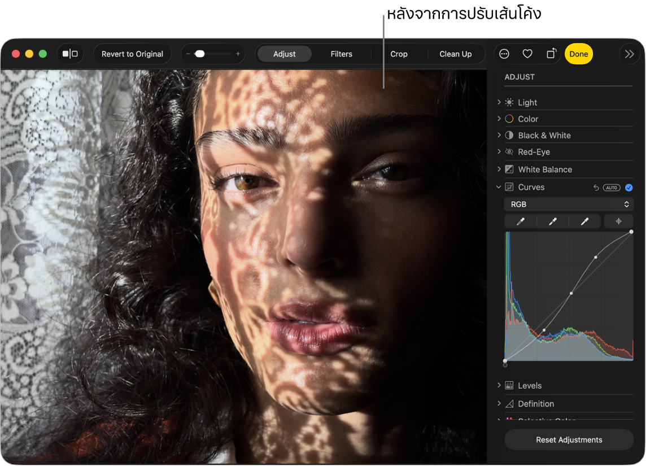
Task: Select the black point eyedropper
Action: pos(521,222)
